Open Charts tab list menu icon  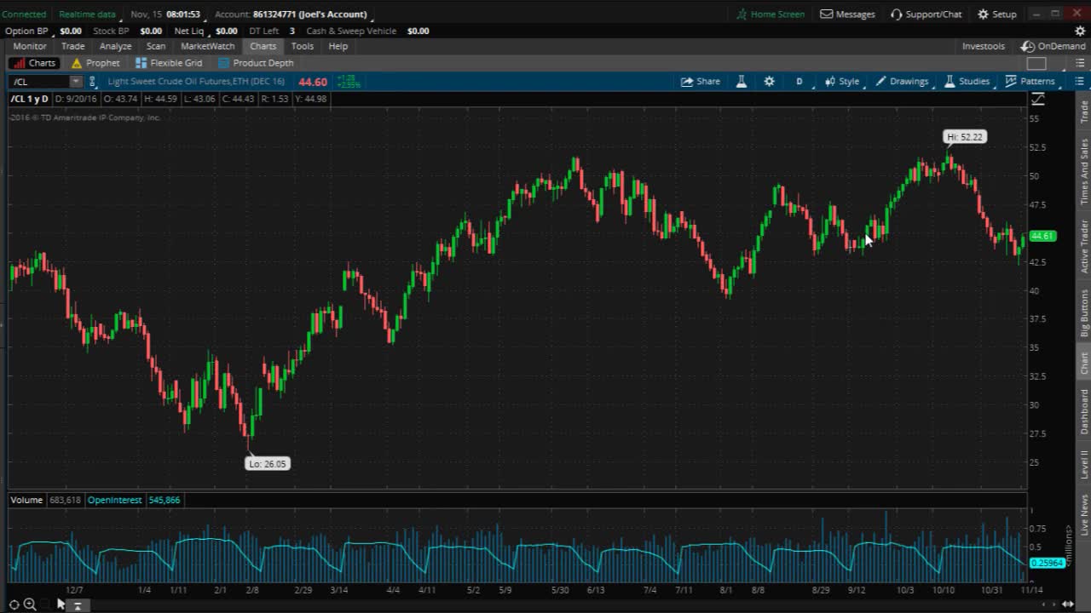1079,63
